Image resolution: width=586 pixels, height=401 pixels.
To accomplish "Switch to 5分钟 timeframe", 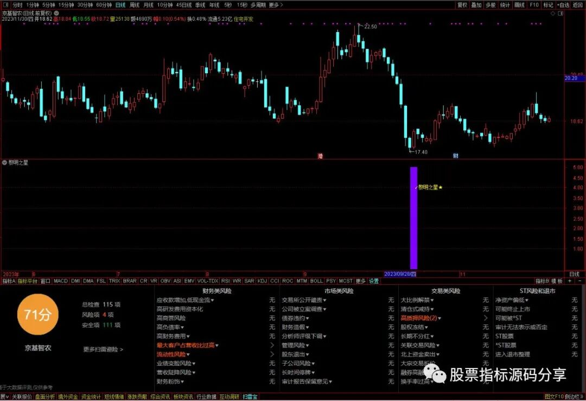I will pyautogui.click(x=49, y=5).
